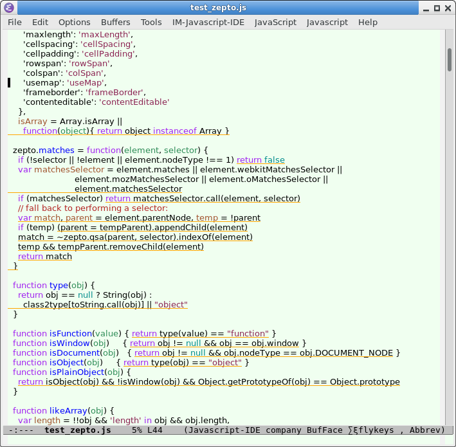
Task: Click 'flykeys' minor mode indicator
Action: click(376, 430)
